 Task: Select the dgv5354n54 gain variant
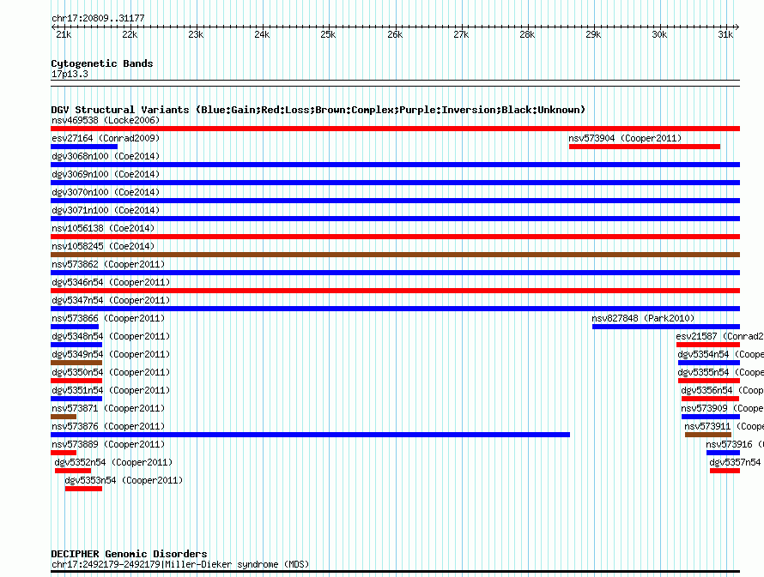[x=709, y=363]
